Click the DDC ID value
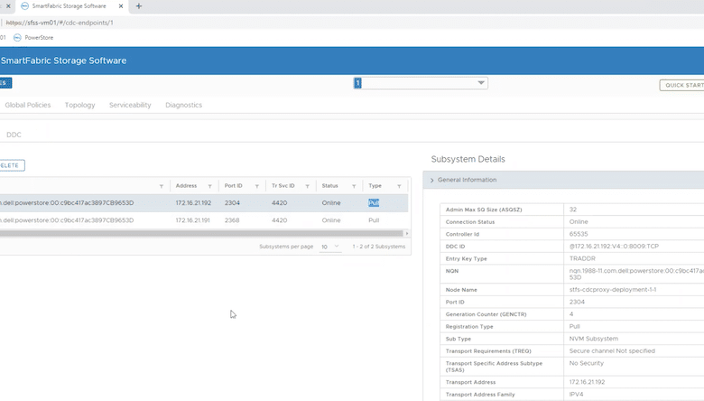The width and height of the screenshot is (704, 401). click(614, 247)
